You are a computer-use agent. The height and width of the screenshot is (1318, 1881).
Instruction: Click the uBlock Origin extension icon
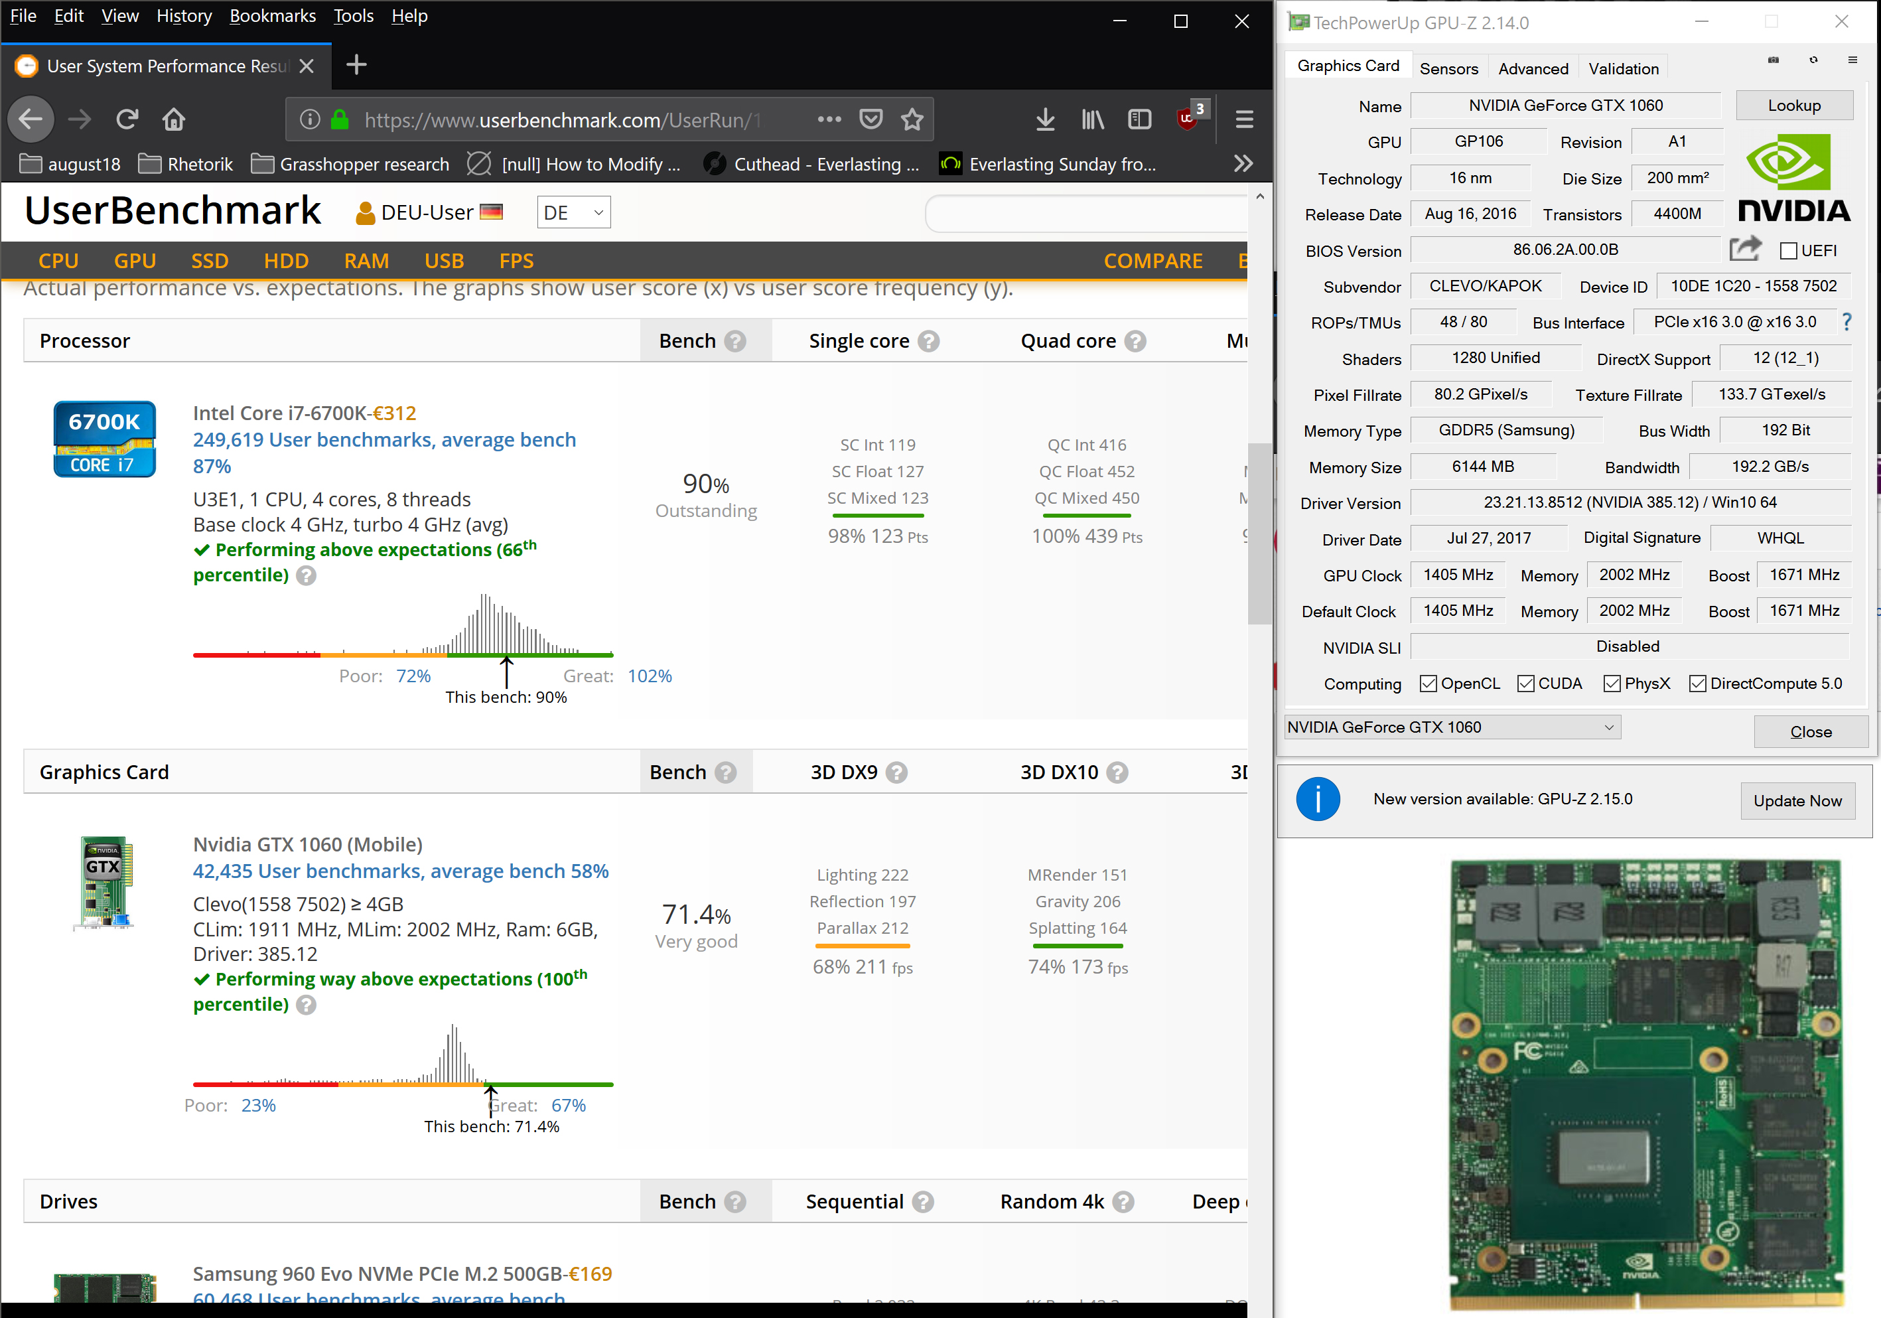(1187, 119)
